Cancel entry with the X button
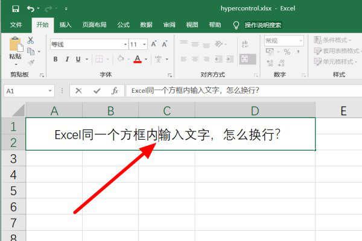This screenshot has height=241, width=362. tap(78, 91)
